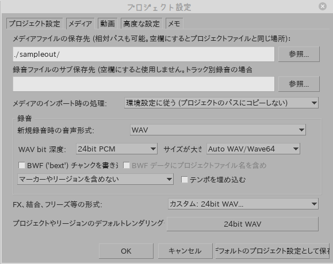
Task: Open the メディアのインポート時の処理 dropdown
Action: pos(221,103)
